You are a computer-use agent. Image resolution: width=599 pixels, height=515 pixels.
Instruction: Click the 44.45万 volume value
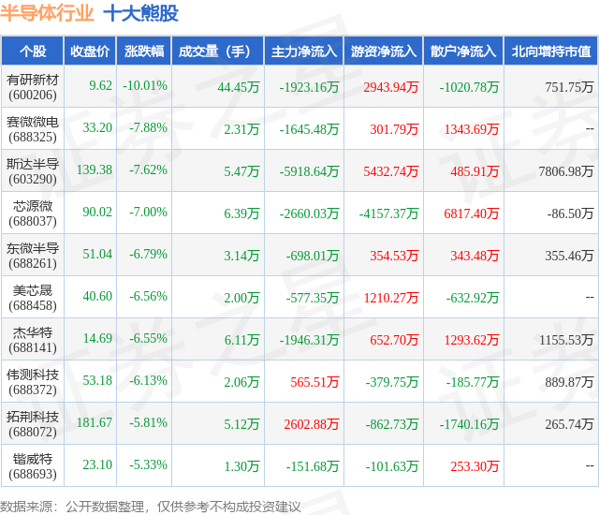[239, 87]
